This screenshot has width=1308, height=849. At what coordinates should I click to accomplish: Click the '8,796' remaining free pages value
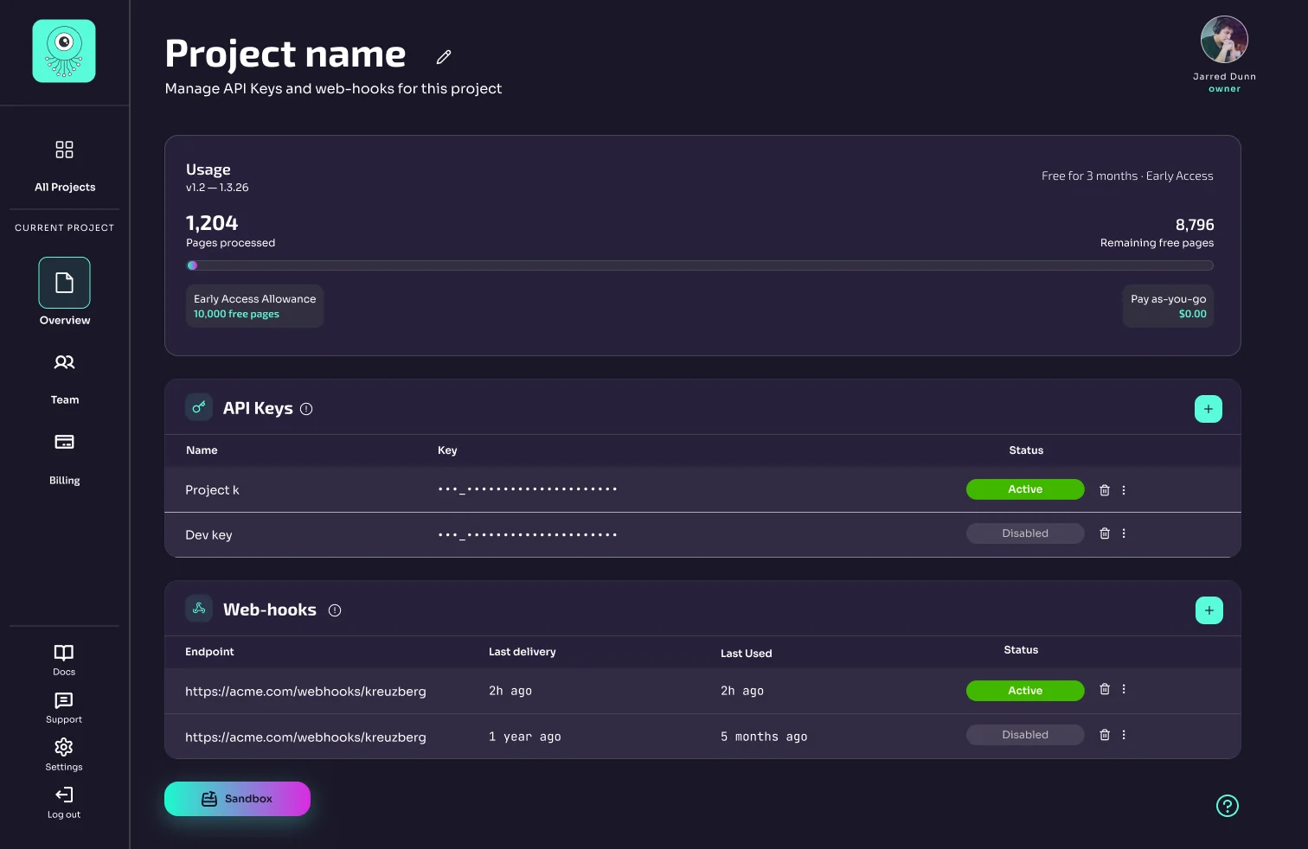point(1195,225)
